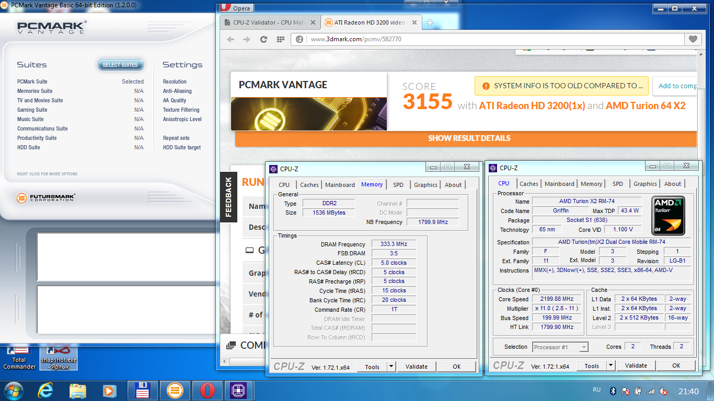This screenshot has width=714, height=401.
Task: Open About tab in right CPU-Z window
Action: point(673,184)
